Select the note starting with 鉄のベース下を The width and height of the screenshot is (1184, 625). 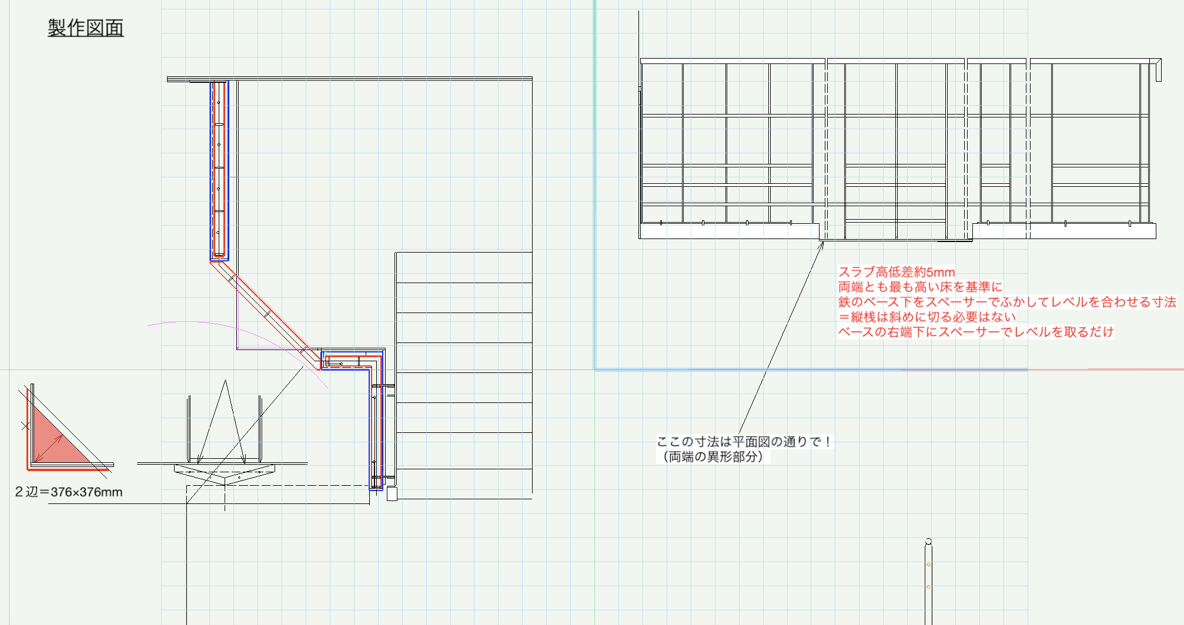1006,302
